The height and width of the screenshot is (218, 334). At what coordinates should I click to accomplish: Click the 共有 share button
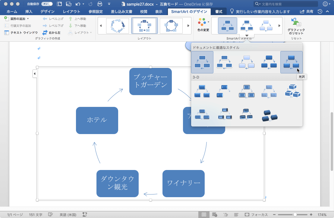pos(307,11)
